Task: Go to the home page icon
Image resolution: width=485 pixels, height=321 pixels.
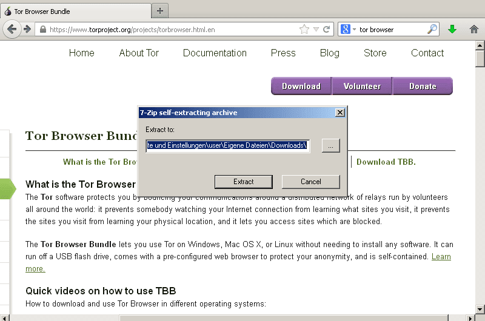Action: click(x=473, y=29)
